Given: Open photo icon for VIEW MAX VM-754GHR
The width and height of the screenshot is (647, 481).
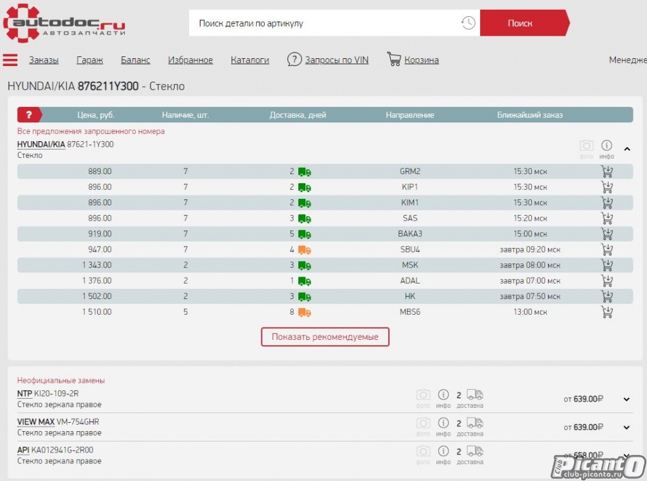Looking at the screenshot, I should point(423,423).
